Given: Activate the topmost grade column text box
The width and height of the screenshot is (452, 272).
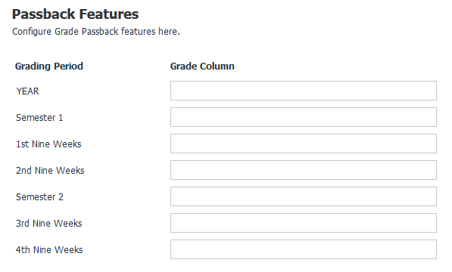Looking at the screenshot, I should (x=304, y=91).
